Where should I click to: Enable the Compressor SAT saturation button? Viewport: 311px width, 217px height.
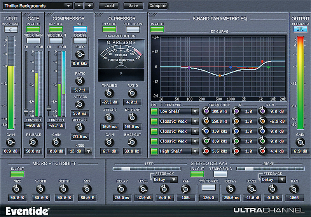(x=80, y=29)
